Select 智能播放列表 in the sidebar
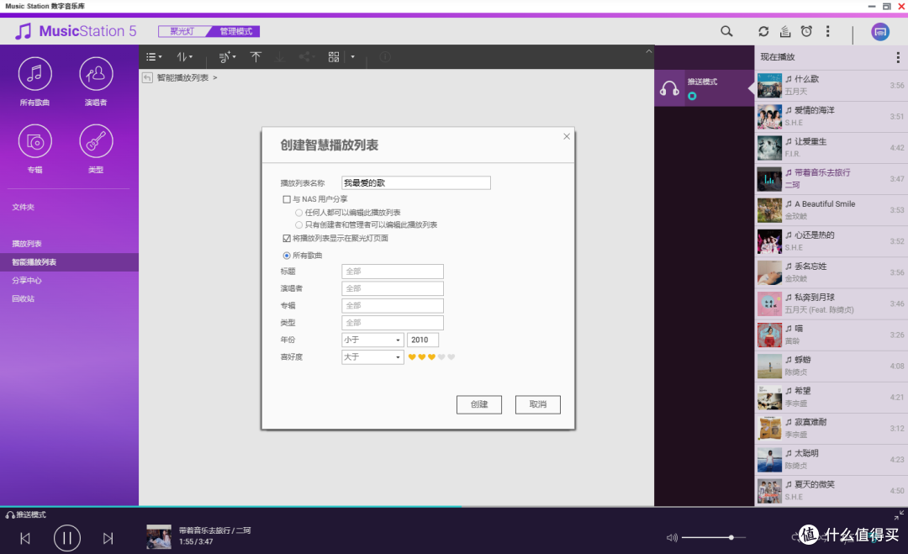Image resolution: width=908 pixels, height=554 pixels. coord(70,262)
